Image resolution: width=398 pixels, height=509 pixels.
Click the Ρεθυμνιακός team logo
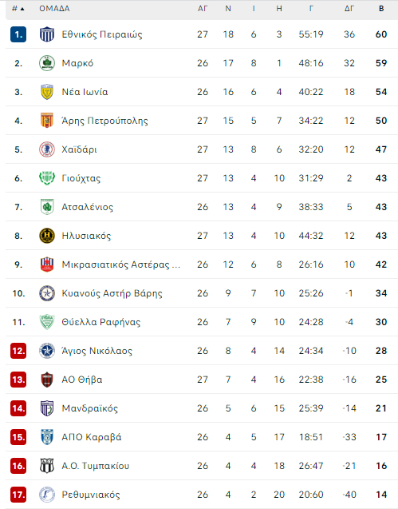click(x=47, y=495)
